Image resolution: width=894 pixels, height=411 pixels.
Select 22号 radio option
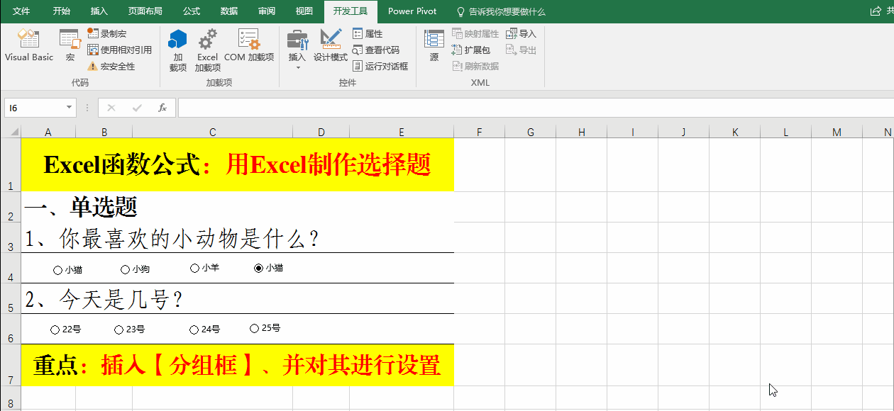click(66, 330)
